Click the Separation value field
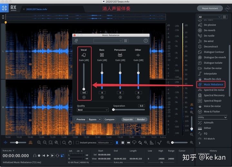Image resolution: width=232 pixels, height=167 pixels. (x=141, y=106)
